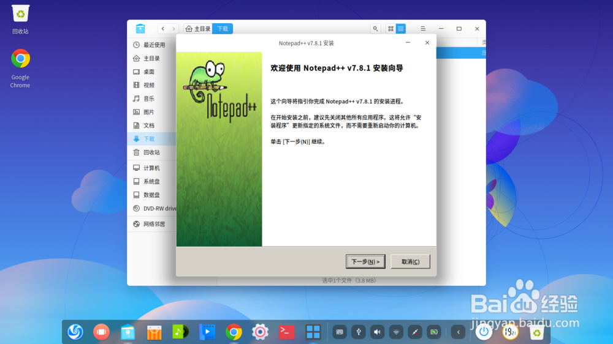Open the red screen recorder dock icon

click(102, 332)
